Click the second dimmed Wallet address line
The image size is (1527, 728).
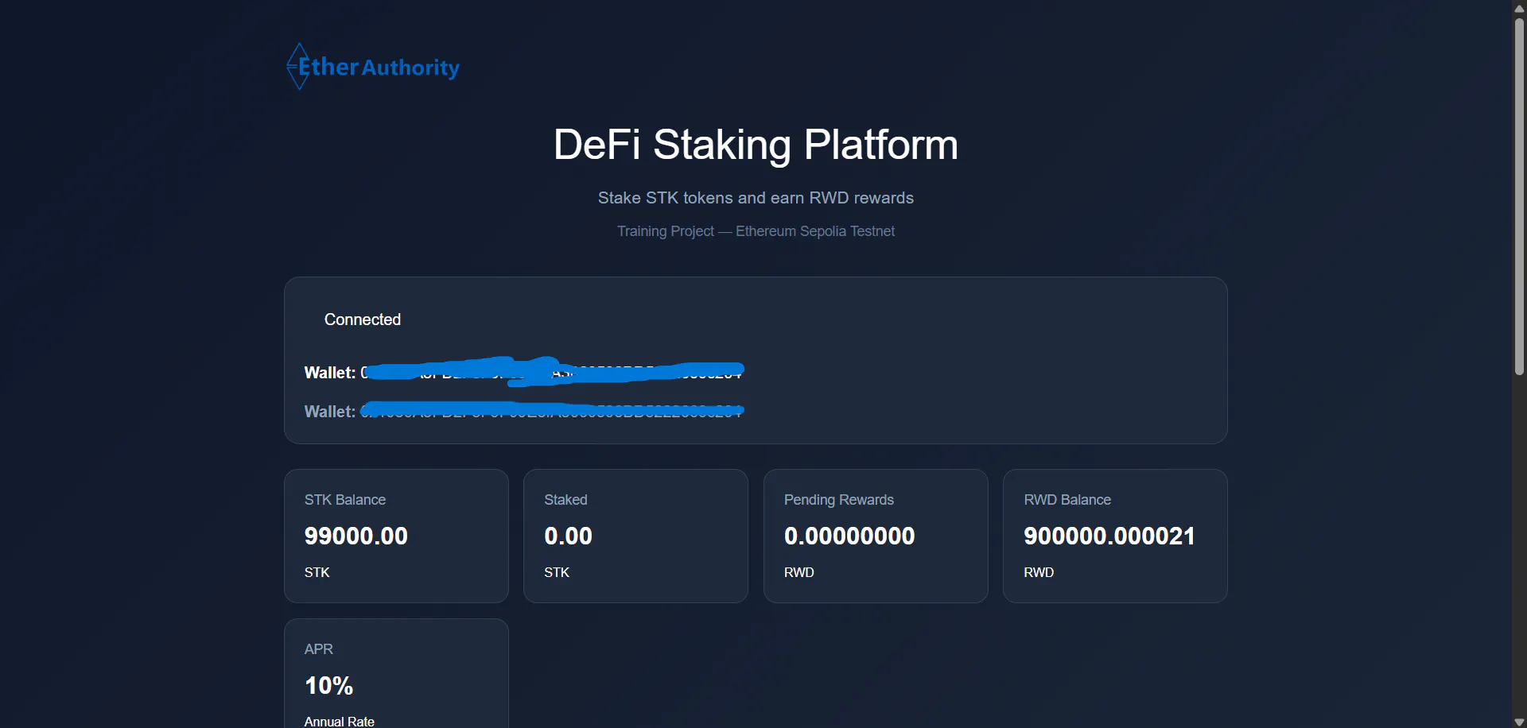(523, 411)
